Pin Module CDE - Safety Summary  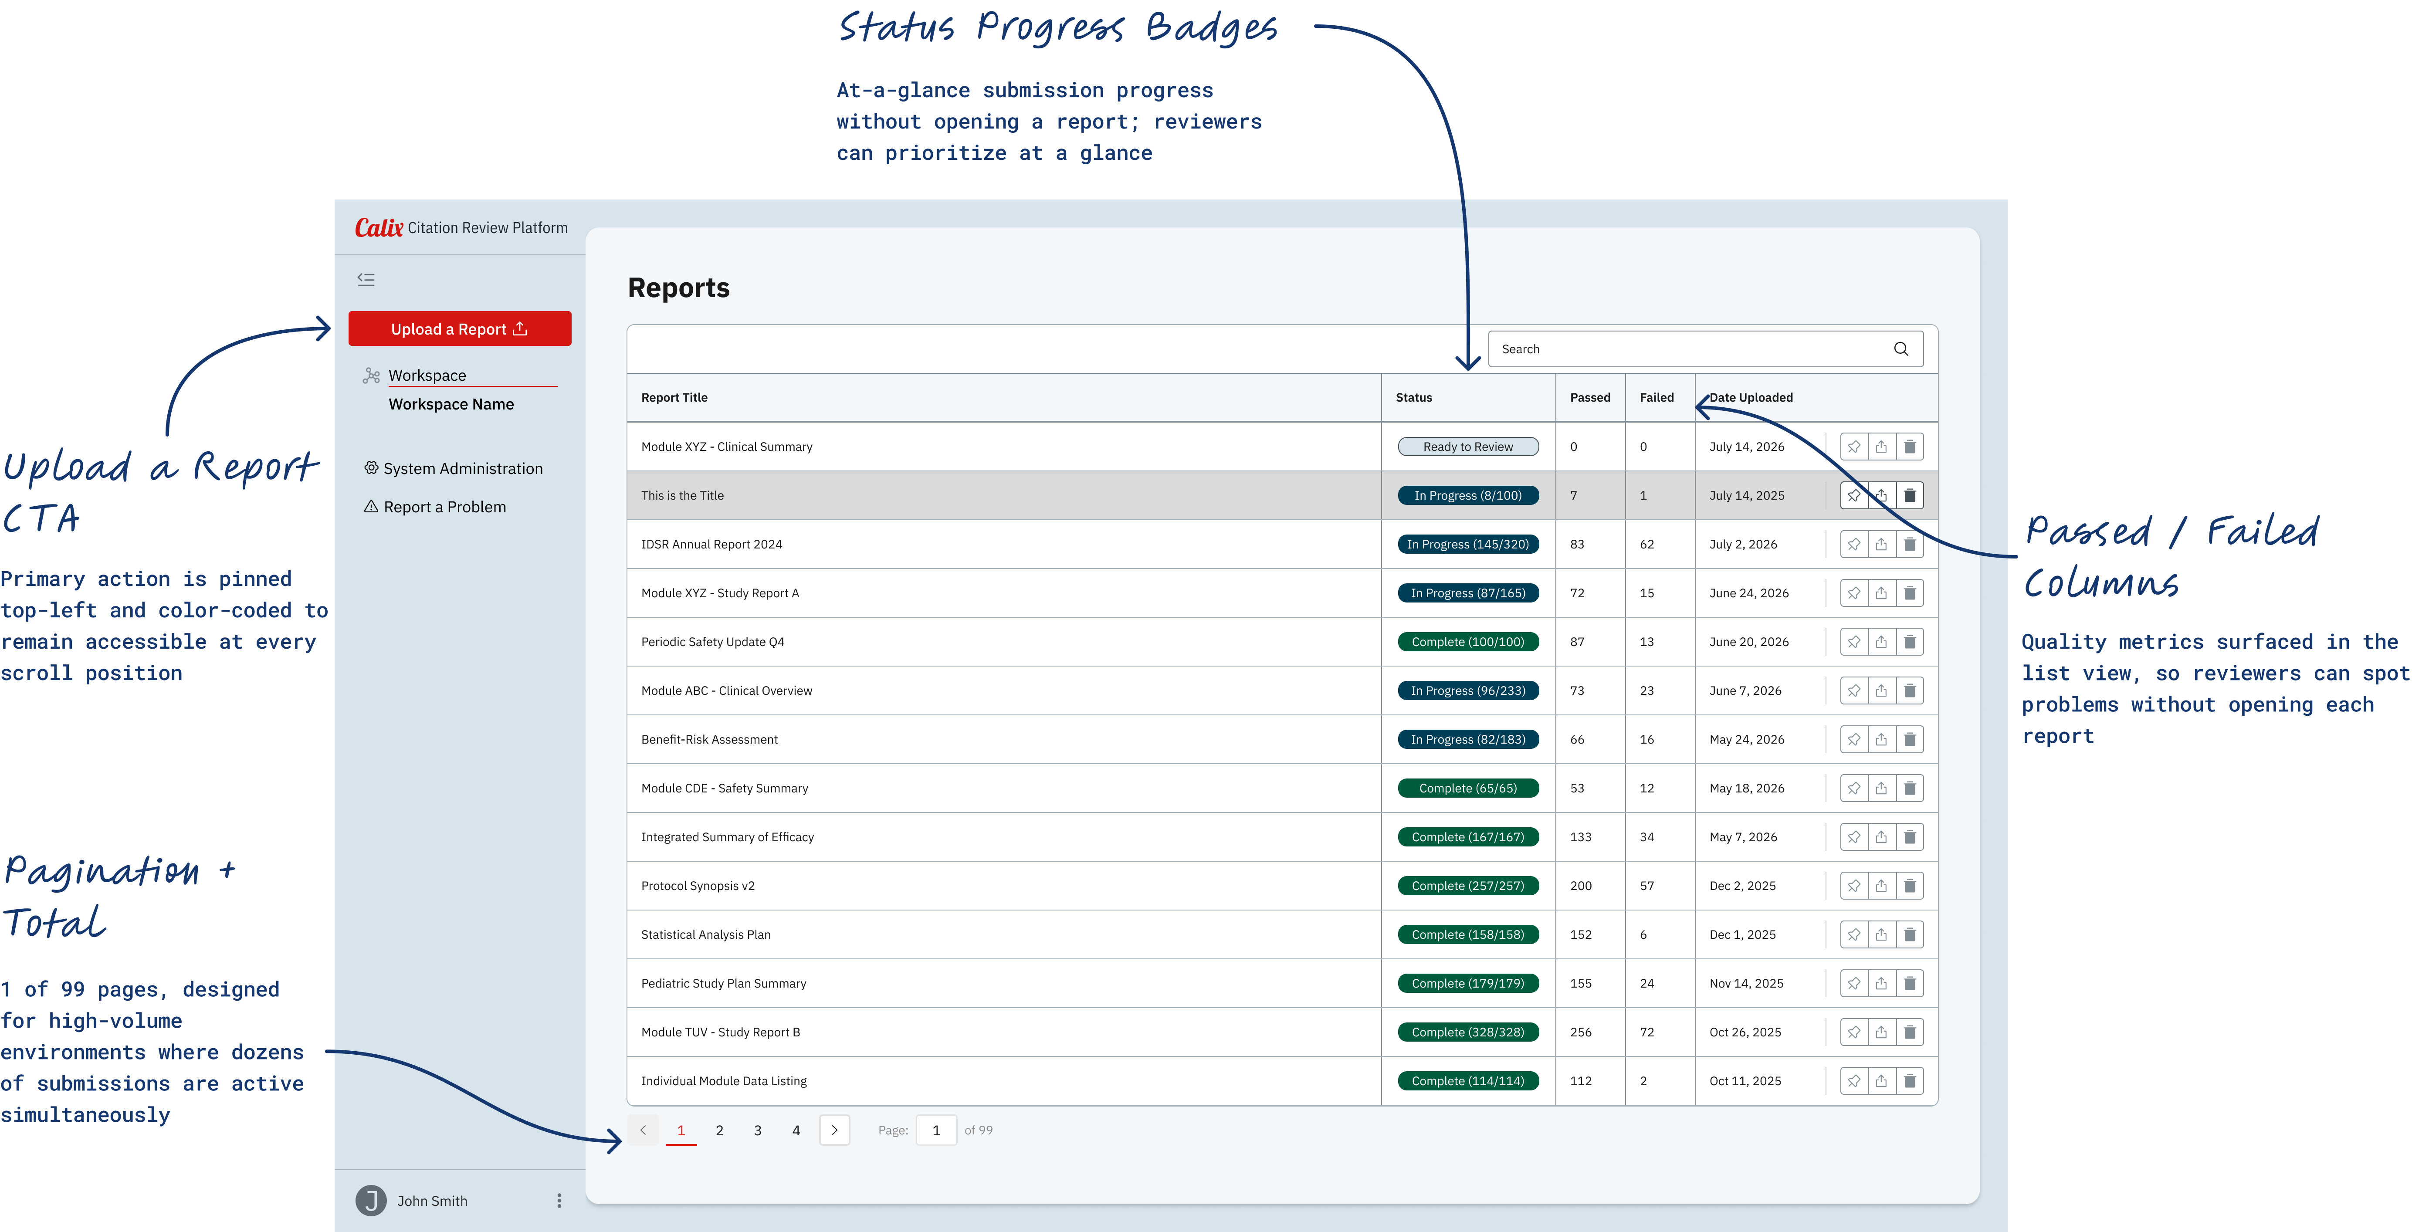(x=1854, y=788)
